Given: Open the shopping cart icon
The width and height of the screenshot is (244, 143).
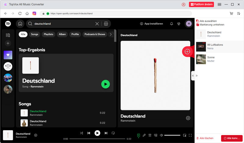Looking at the screenshot, I should point(231,14).
